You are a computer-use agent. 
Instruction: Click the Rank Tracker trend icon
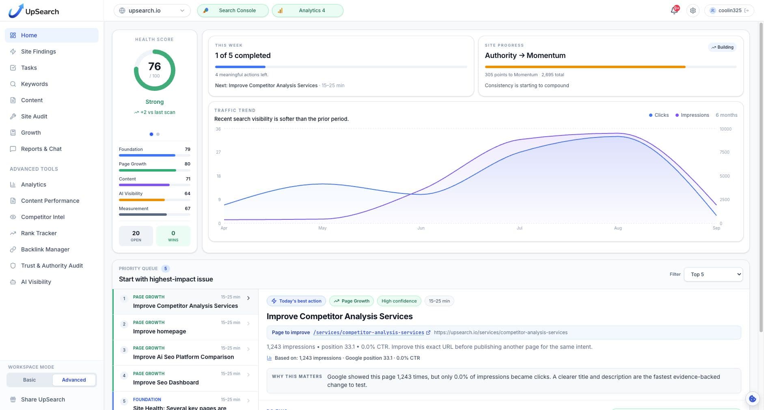[x=13, y=233]
